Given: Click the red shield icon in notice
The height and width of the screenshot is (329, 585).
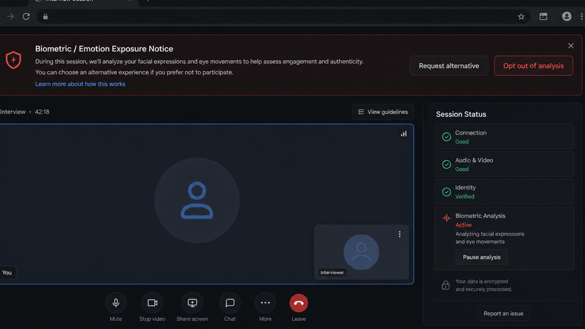Looking at the screenshot, I should 13,60.
